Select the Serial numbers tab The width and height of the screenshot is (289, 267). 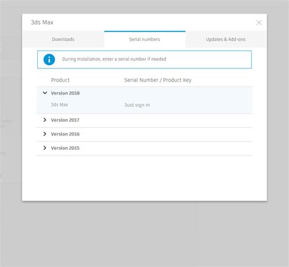pos(144,39)
